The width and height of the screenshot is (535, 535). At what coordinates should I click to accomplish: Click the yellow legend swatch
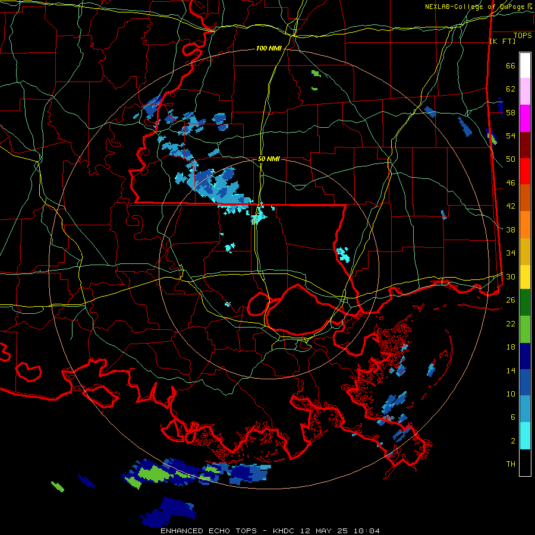[x=525, y=276]
